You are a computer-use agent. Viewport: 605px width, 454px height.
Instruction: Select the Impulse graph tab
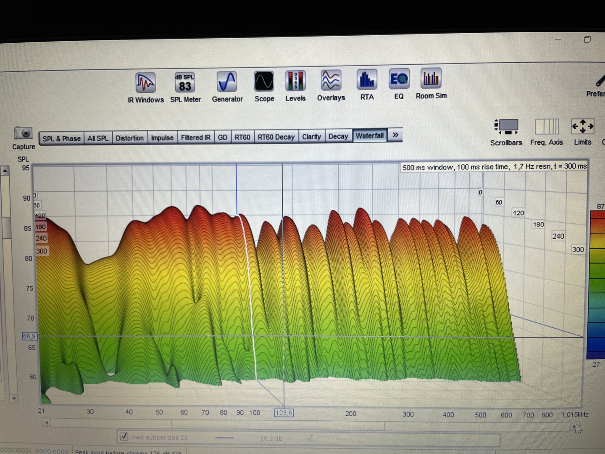pos(162,138)
